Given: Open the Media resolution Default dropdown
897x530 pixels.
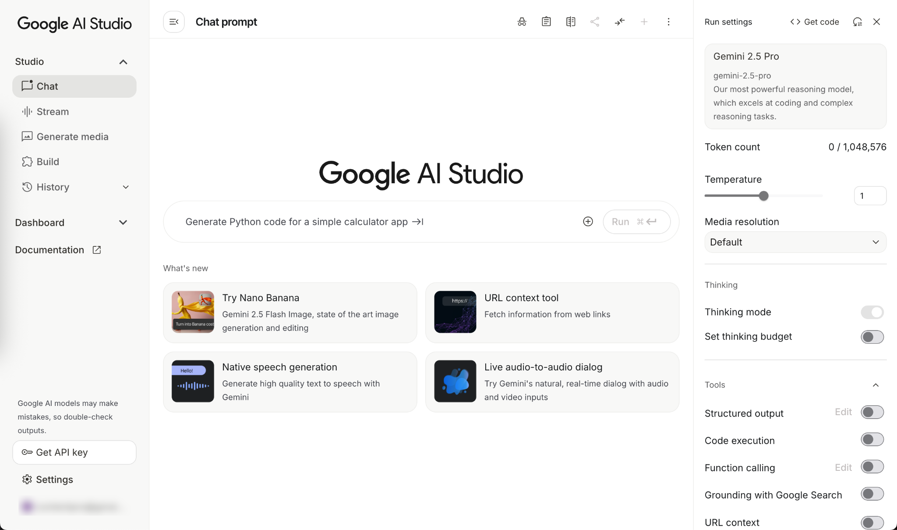Looking at the screenshot, I should click(795, 242).
